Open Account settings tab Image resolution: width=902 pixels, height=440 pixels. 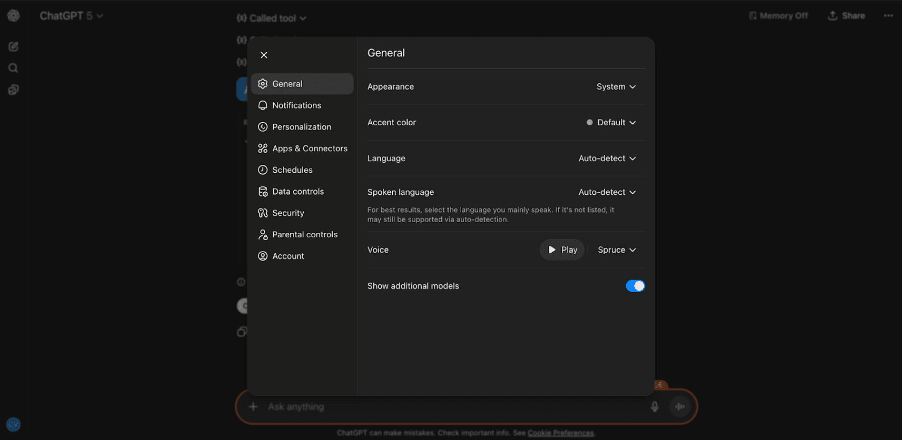[302, 256]
